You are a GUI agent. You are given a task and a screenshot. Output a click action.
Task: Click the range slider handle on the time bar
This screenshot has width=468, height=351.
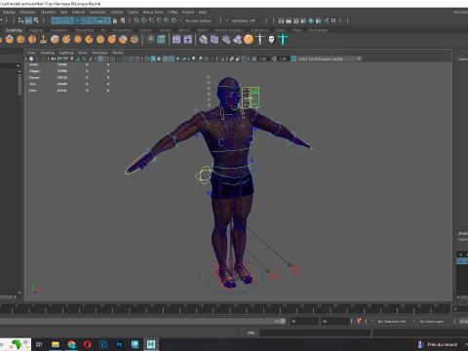point(283,321)
